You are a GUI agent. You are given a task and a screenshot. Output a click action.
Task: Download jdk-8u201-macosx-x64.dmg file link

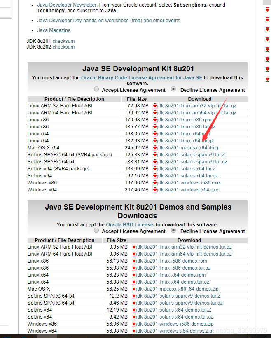[x=188, y=148]
